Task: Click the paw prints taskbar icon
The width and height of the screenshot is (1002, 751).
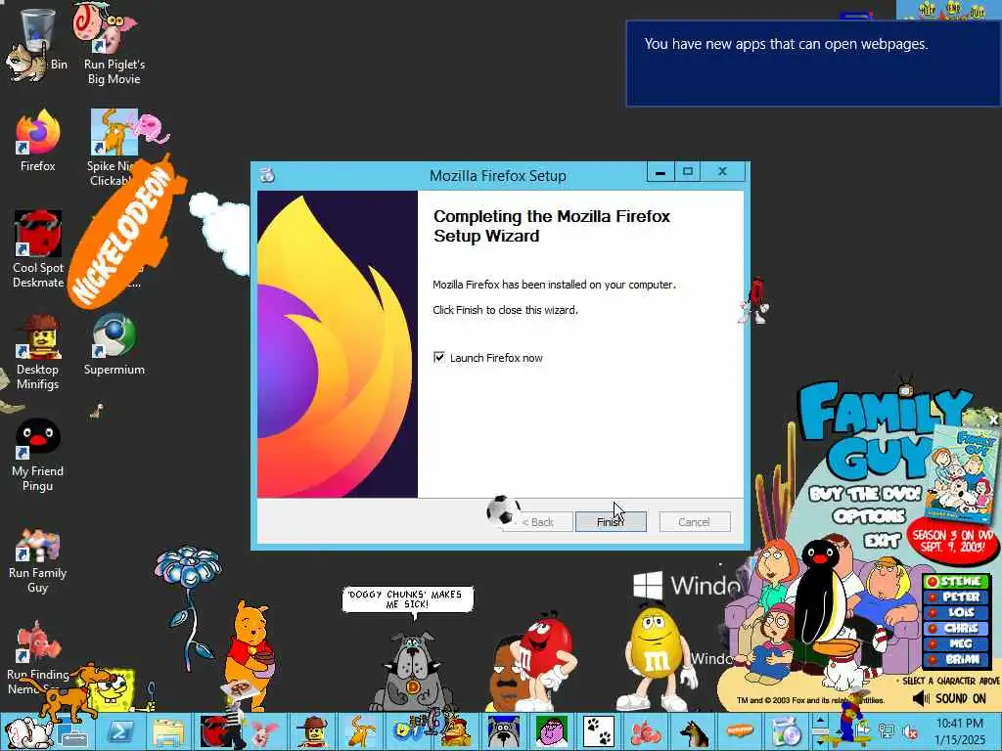Action: [599, 731]
